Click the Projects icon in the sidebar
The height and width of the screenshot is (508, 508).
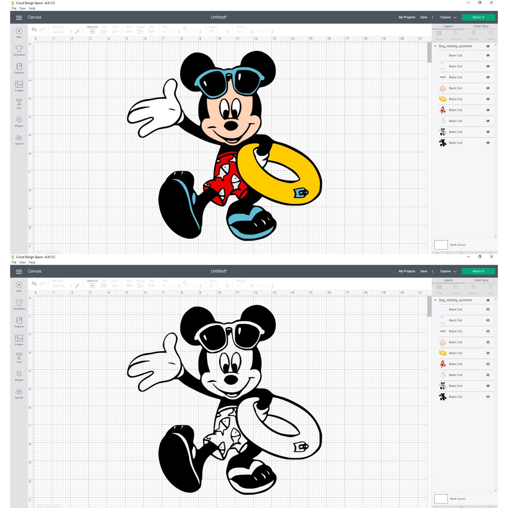[x=19, y=68]
